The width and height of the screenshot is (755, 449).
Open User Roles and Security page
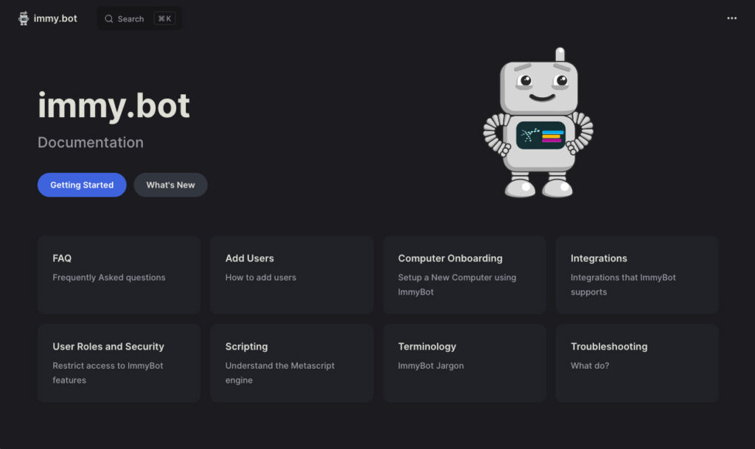pos(118,363)
